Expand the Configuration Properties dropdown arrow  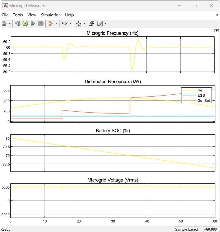click(x=10, y=24)
